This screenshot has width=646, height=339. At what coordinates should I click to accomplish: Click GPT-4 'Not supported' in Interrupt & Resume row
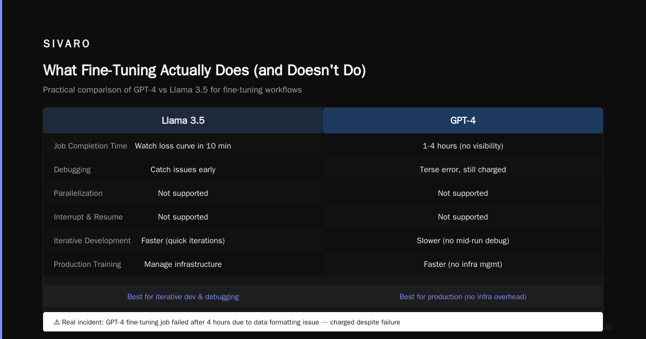point(463,217)
